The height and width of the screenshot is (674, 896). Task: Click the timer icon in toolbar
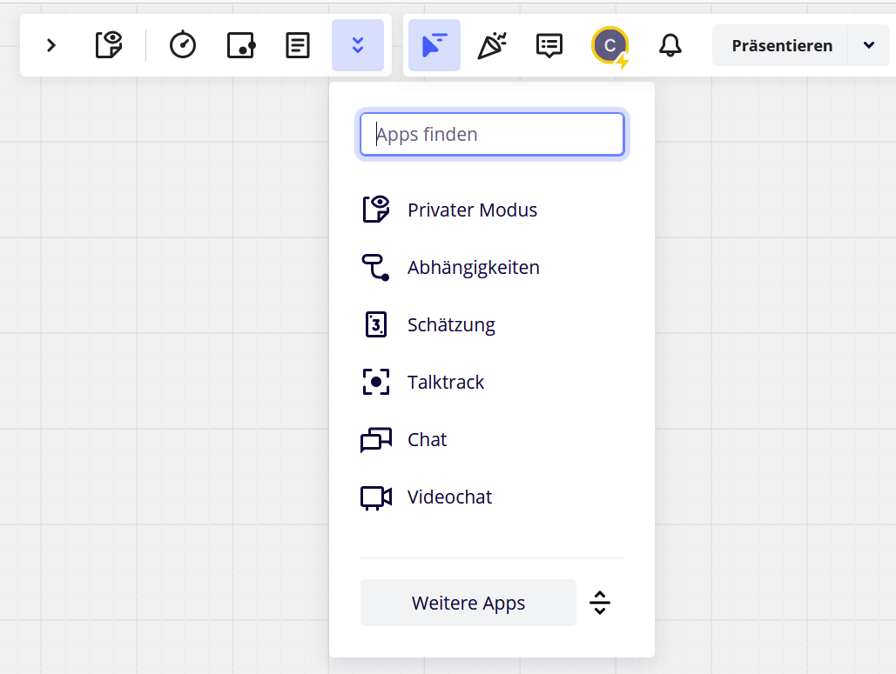pos(183,45)
